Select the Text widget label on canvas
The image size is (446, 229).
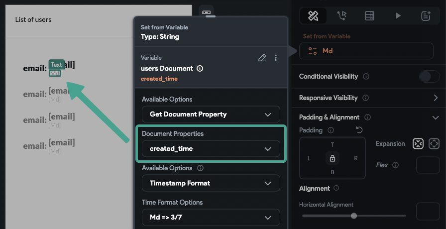[56, 65]
